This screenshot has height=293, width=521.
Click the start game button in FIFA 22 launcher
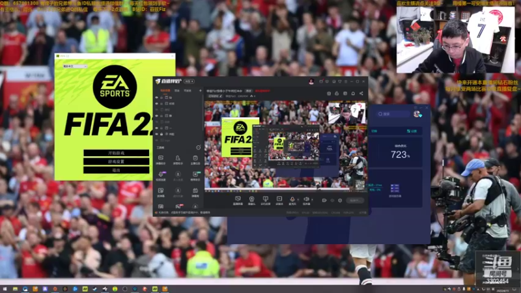click(116, 153)
